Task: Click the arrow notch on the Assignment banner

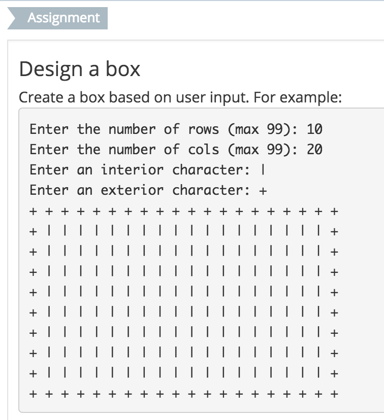Action: [x=12, y=18]
